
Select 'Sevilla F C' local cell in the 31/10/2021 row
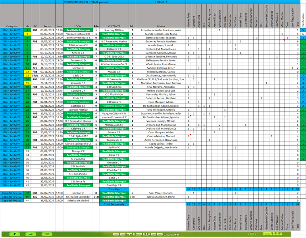click(x=78, y=68)
